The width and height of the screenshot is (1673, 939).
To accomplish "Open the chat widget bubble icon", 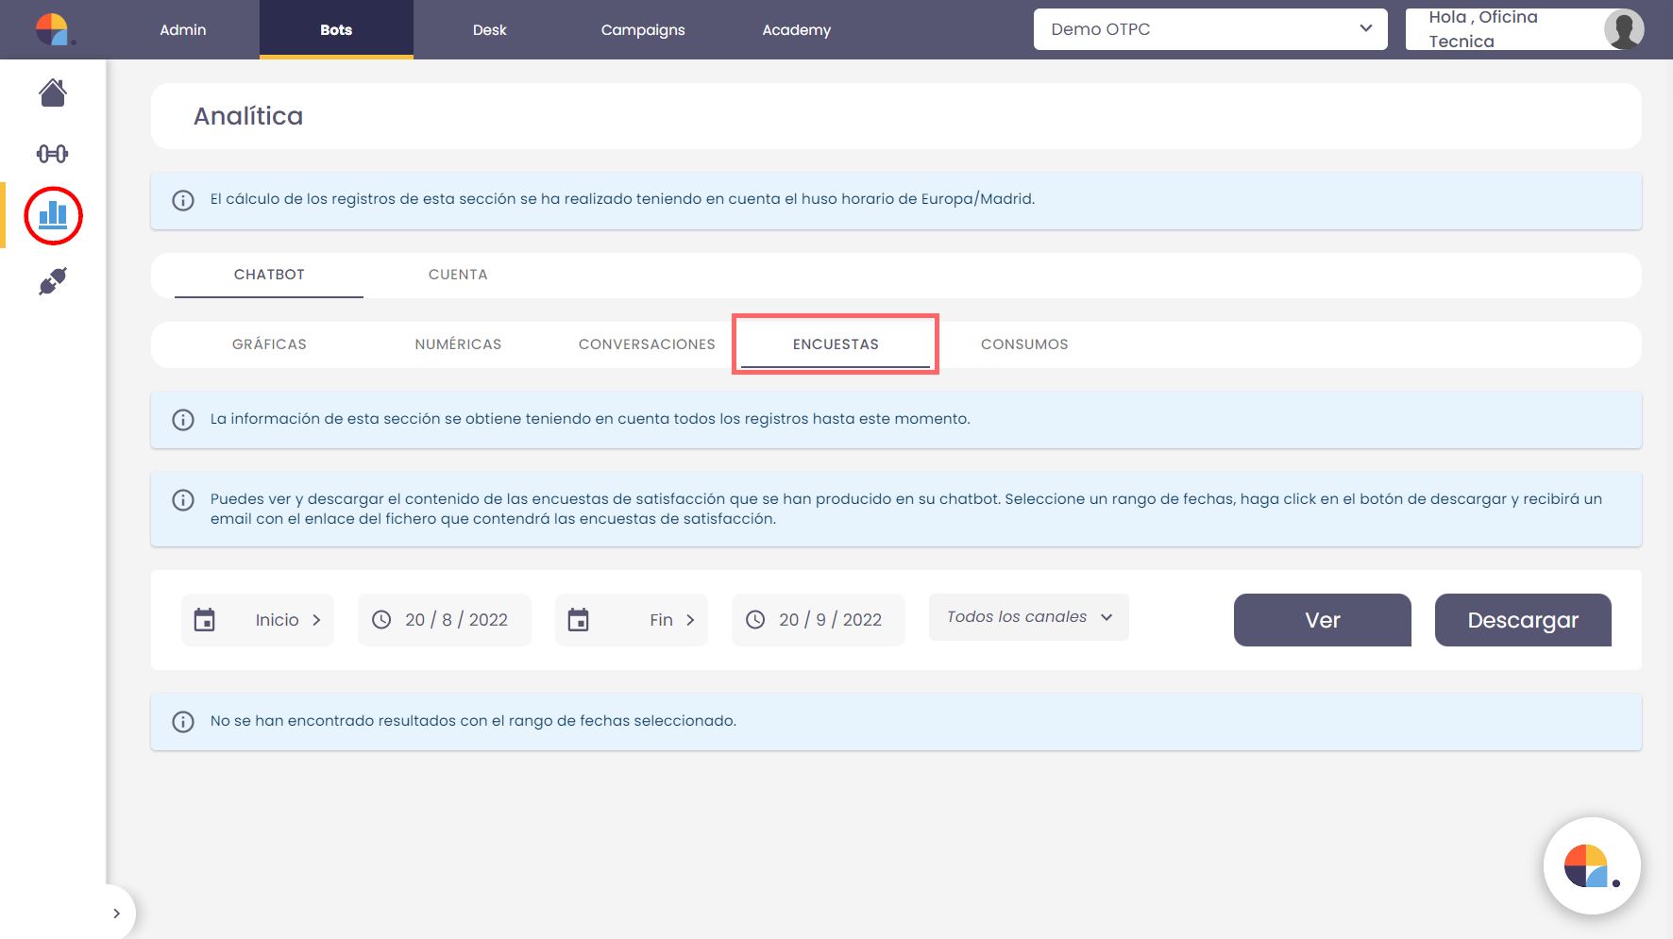I will pos(1591,865).
